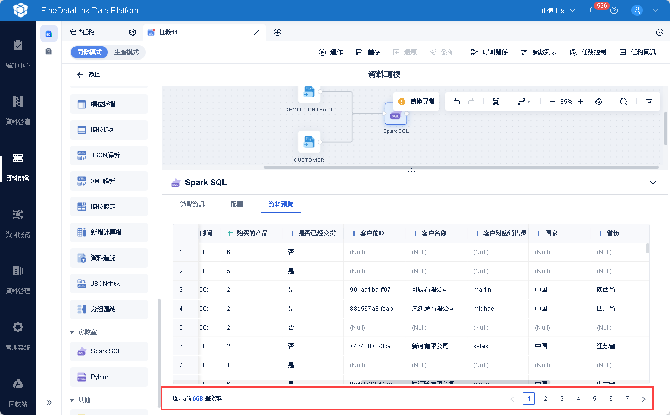
Task: Click the locate center target icon
Action: (x=599, y=102)
